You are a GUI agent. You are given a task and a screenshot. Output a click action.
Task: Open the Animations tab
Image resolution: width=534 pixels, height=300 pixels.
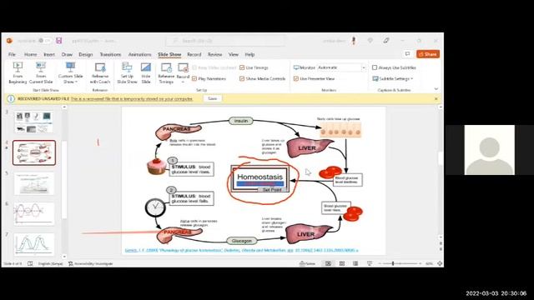139,54
